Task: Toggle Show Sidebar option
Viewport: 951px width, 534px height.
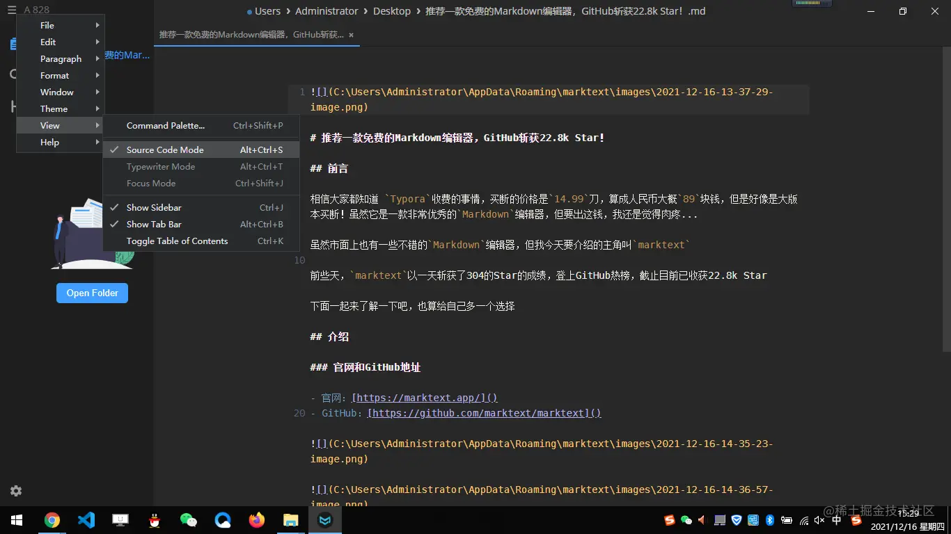Action: pos(201,207)
